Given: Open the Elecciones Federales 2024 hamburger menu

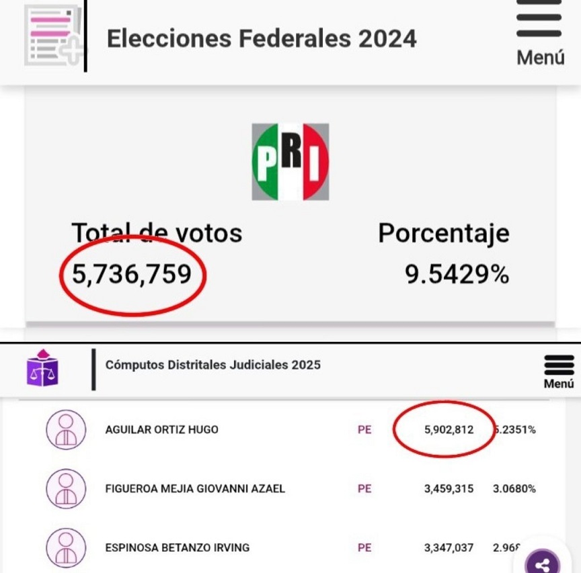Looking at the screenshot, I should point(539,32).
